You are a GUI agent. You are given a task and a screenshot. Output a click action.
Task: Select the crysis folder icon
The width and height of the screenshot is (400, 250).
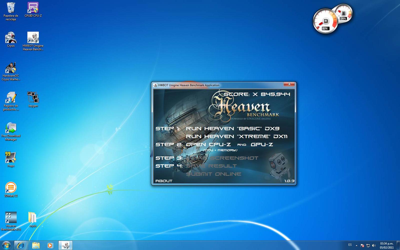click(x=33, y=220)
